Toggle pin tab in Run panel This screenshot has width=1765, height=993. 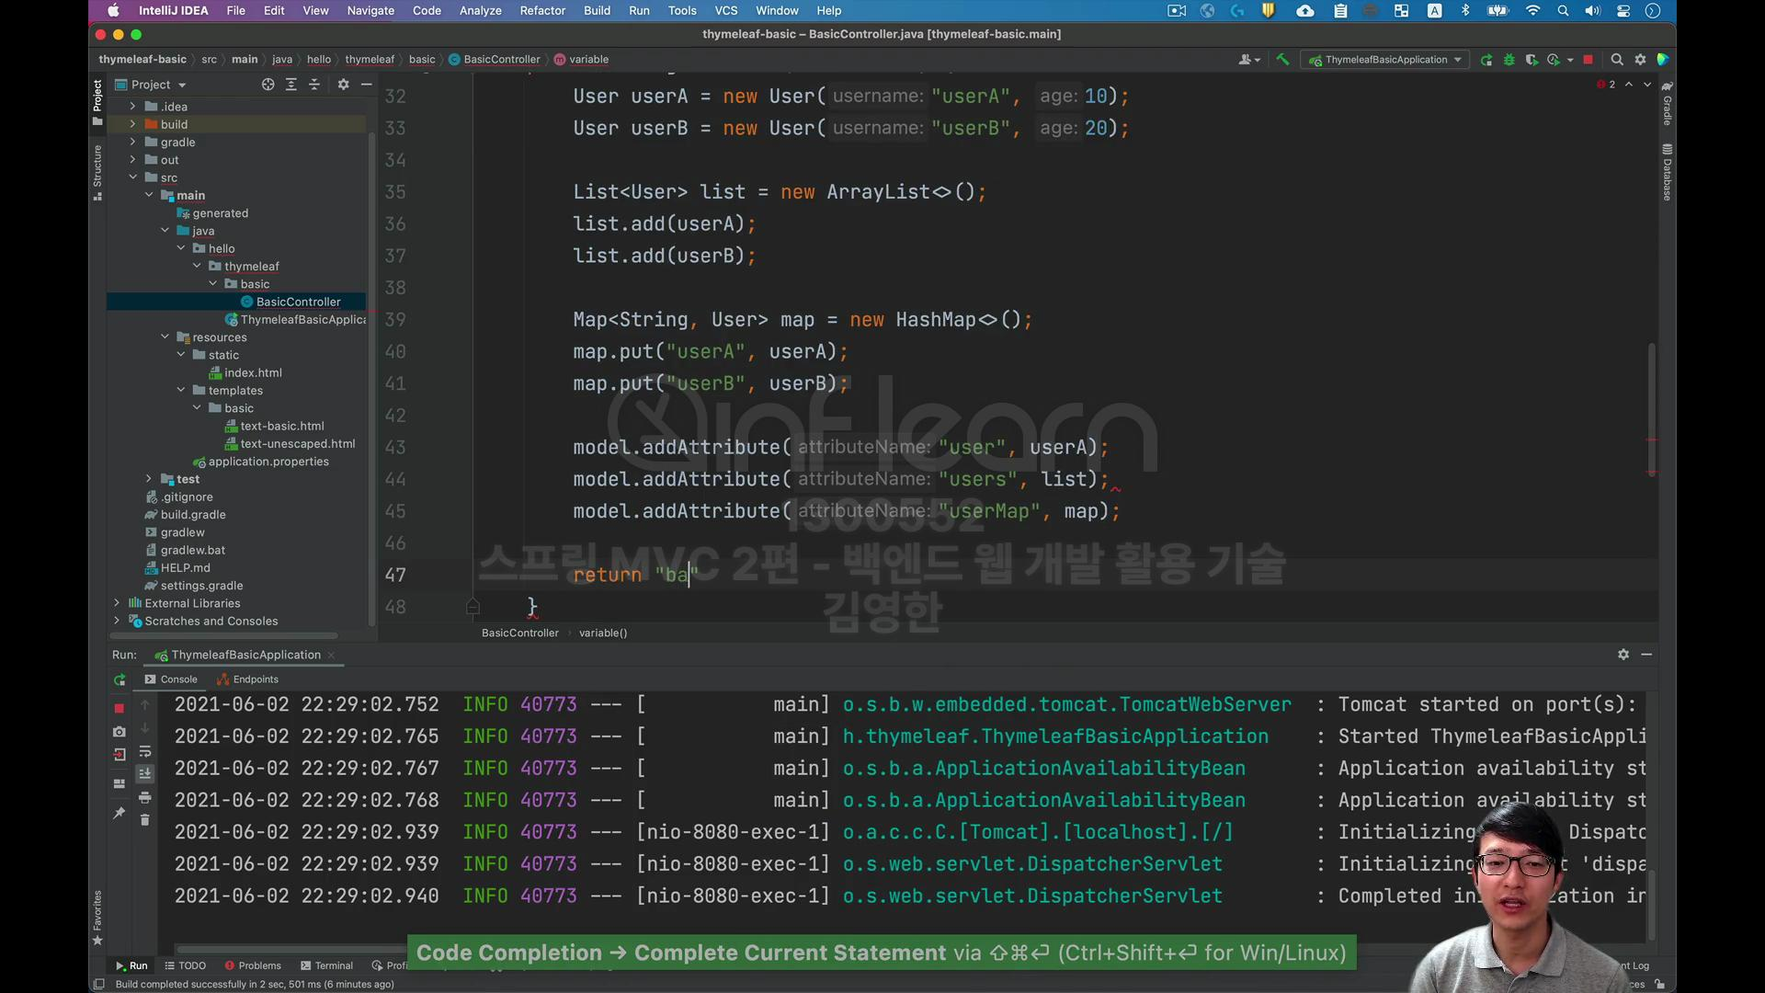pyautogui.click(x=119, y=813)
